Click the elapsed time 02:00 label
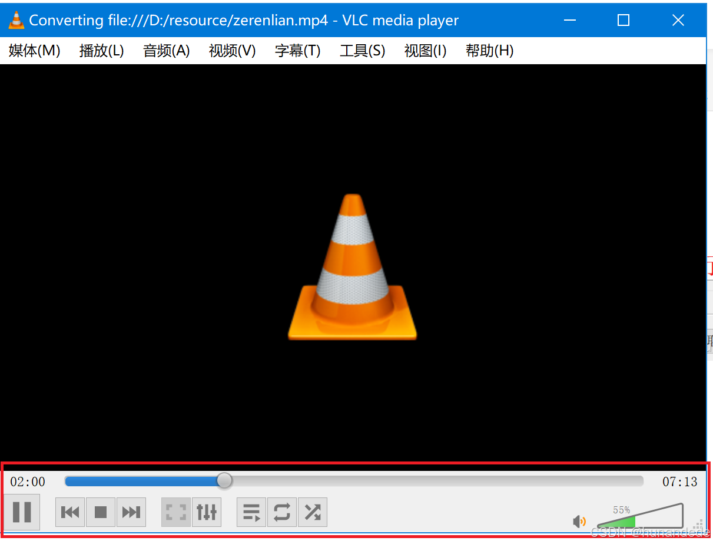Viewport: 713px width, 544px height. coord(28,482)
